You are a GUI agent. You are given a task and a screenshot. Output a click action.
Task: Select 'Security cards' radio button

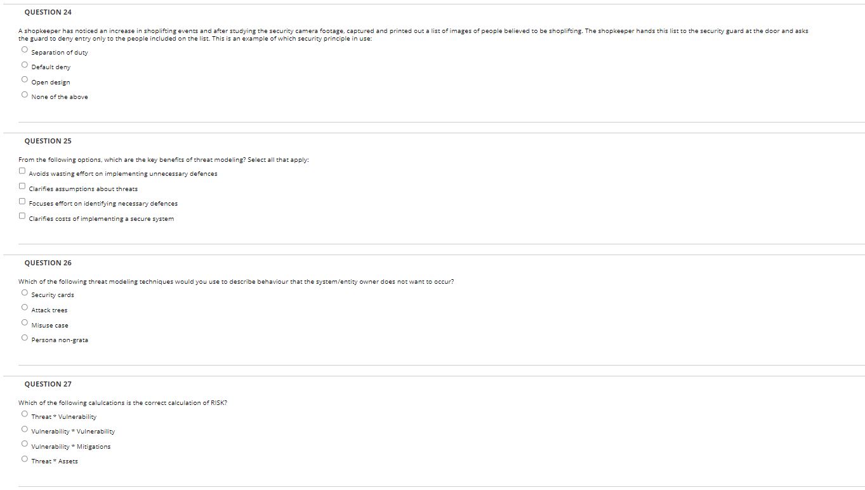25,293
